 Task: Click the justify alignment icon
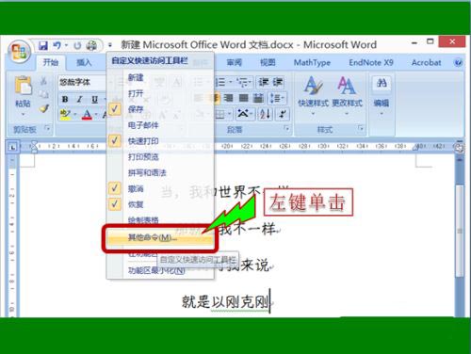click(x=244, y=98)
